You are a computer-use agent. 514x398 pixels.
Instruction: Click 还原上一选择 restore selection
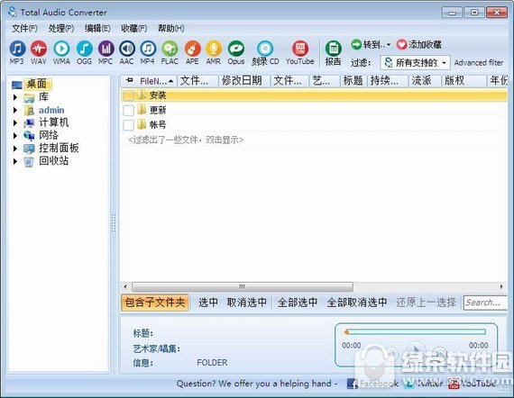tap(426, 303)
